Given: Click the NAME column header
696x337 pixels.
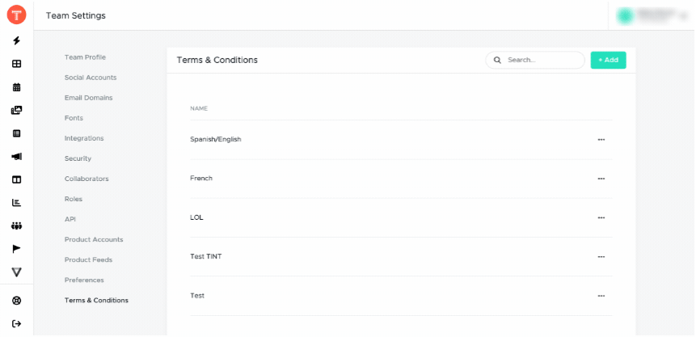Looking at the screenshot, I should click(x=199, y=108).
